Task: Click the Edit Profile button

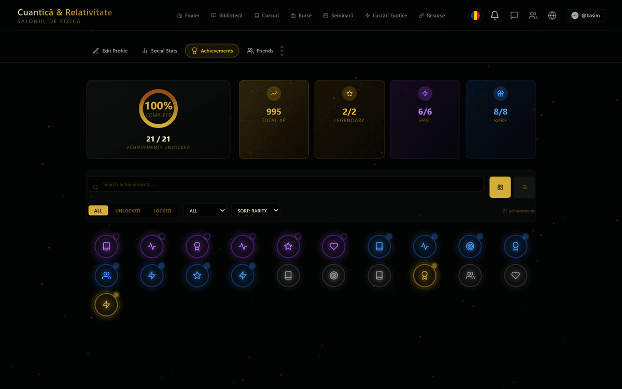Action: pos(110,51)
